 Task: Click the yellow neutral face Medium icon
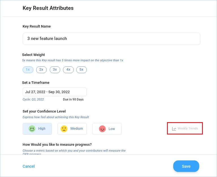click(x=64, y=129)
